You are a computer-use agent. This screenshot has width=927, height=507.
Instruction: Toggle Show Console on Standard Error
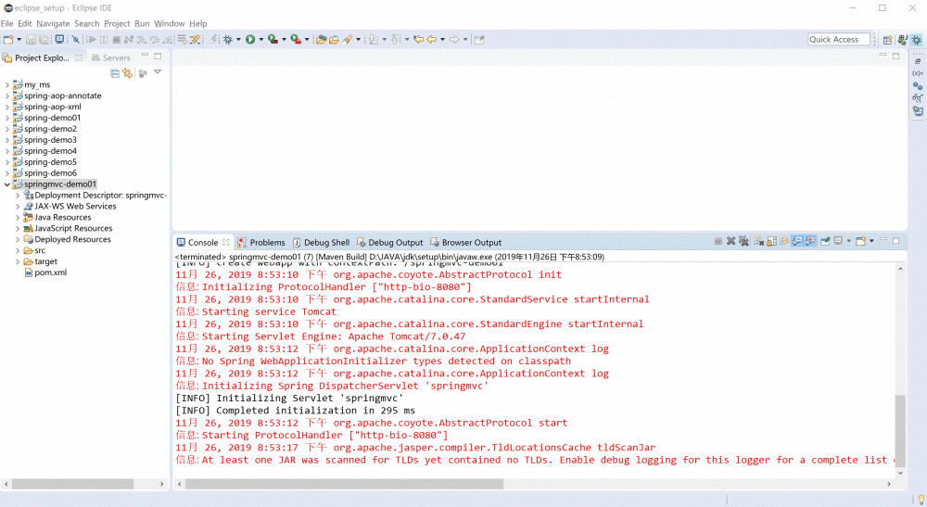click(810, 241)
